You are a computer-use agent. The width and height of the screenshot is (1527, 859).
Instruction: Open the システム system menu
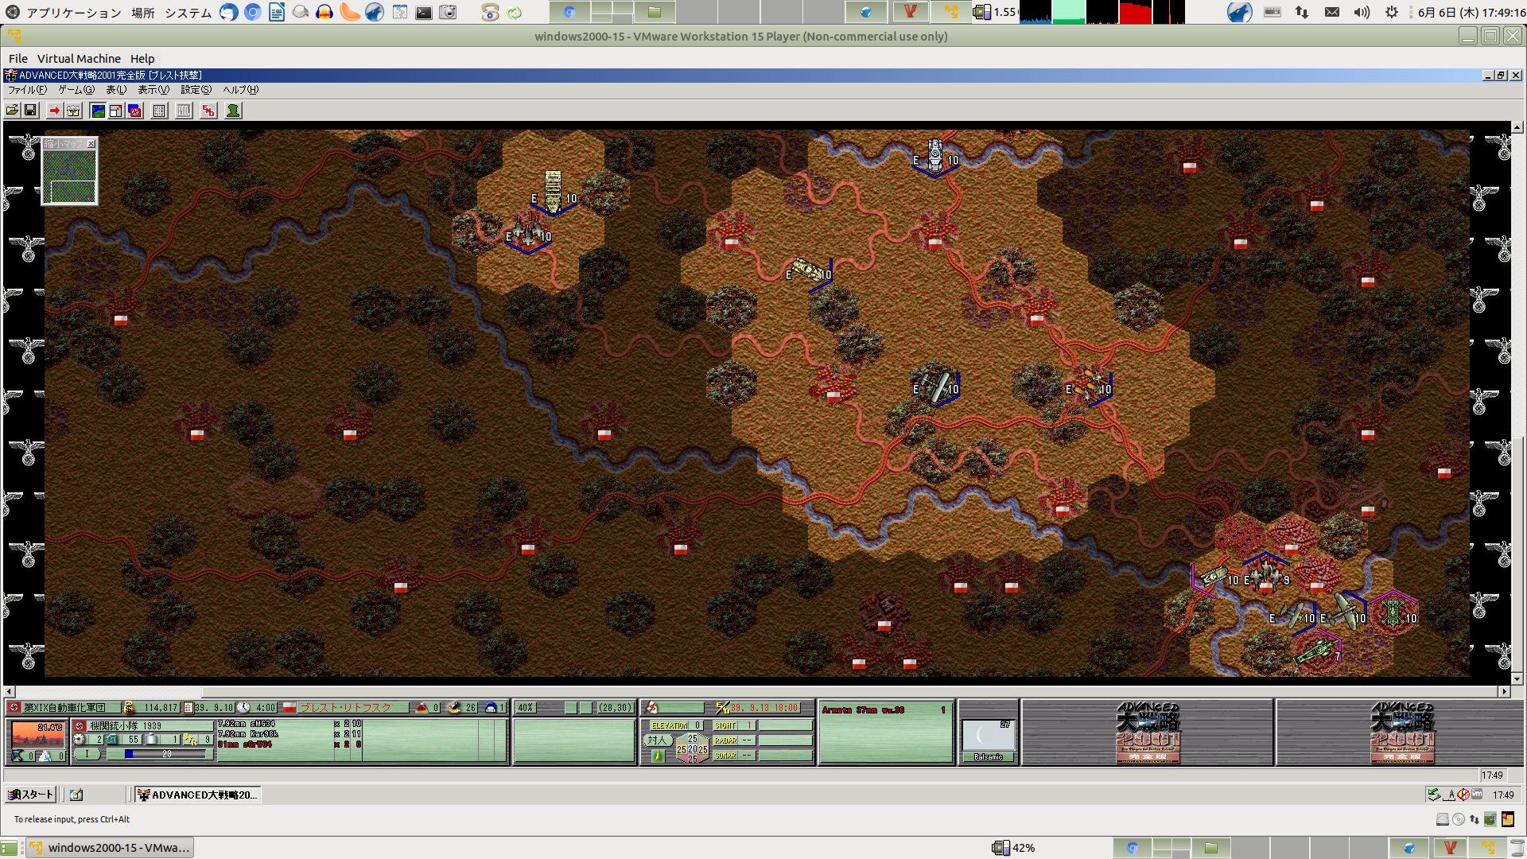188,13
